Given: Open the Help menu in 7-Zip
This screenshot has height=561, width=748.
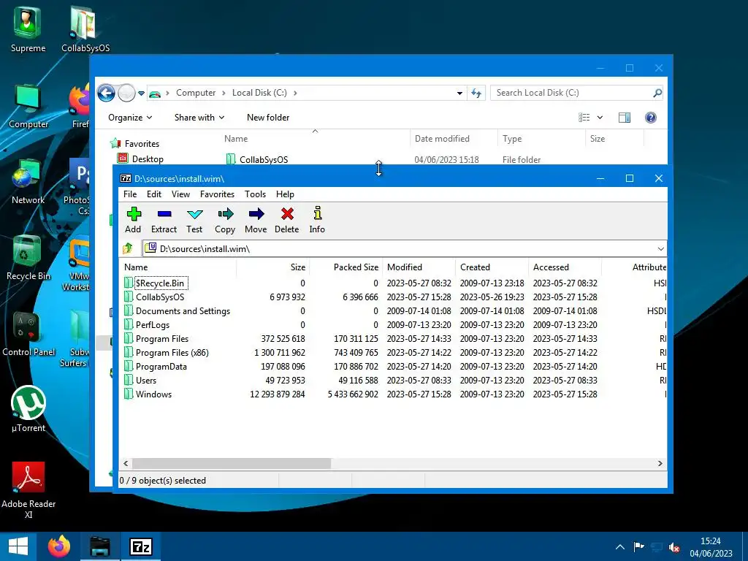Looking at the screenshot, I should coord(285,194).
